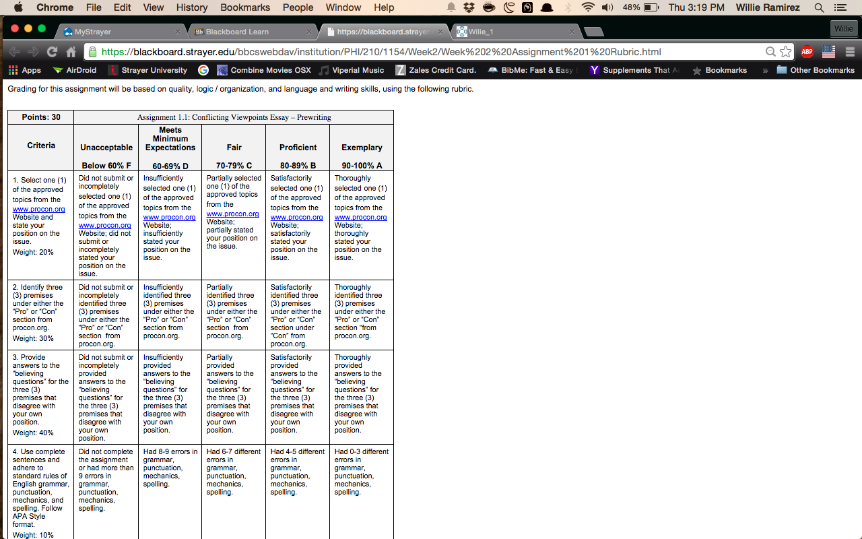Open the Willie profile switcher button

(844, 28)
